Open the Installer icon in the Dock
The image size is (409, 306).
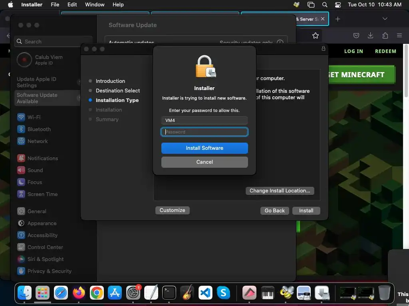[x=322, y=292]
